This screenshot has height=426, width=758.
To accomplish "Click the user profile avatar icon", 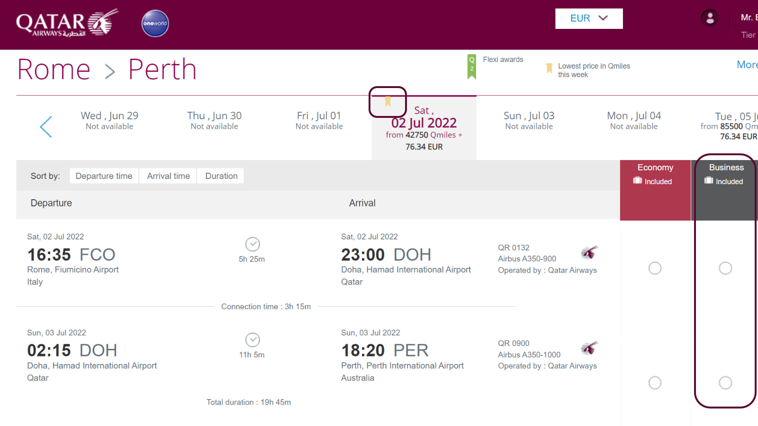I will pos(710,18).
